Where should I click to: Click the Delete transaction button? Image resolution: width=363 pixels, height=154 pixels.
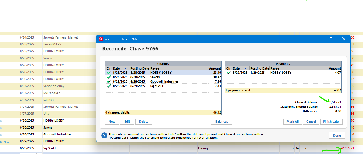click(x=143, y=122)
